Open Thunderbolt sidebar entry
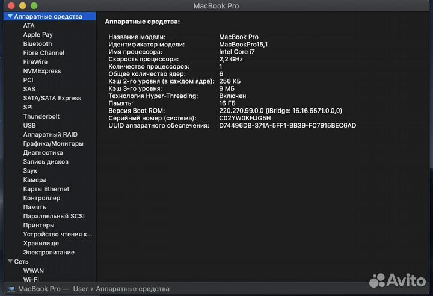The image size is (433, 296). point(41,116)
